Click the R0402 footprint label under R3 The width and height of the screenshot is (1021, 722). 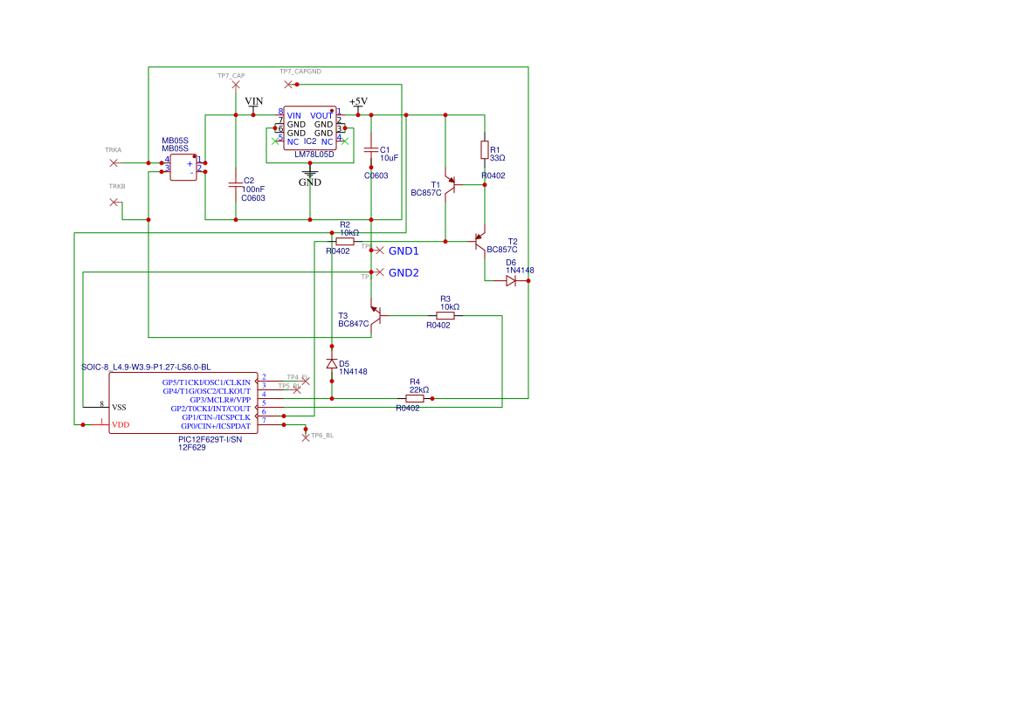click(438, 326)
